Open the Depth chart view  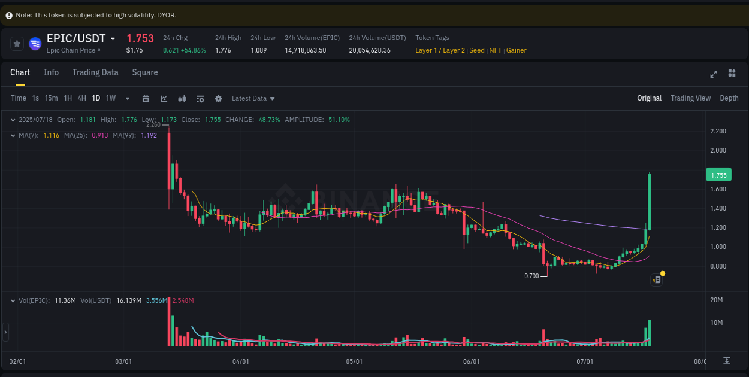(729, 98)
